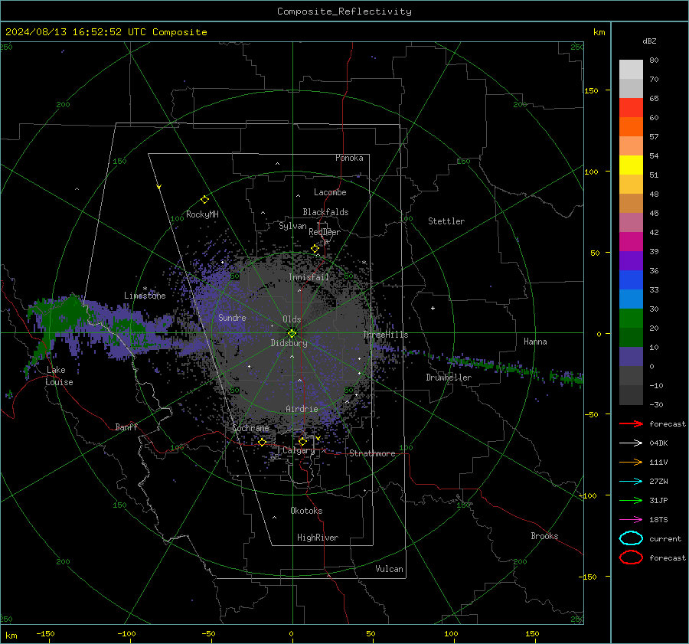Click the Blackfalds label

325,212
